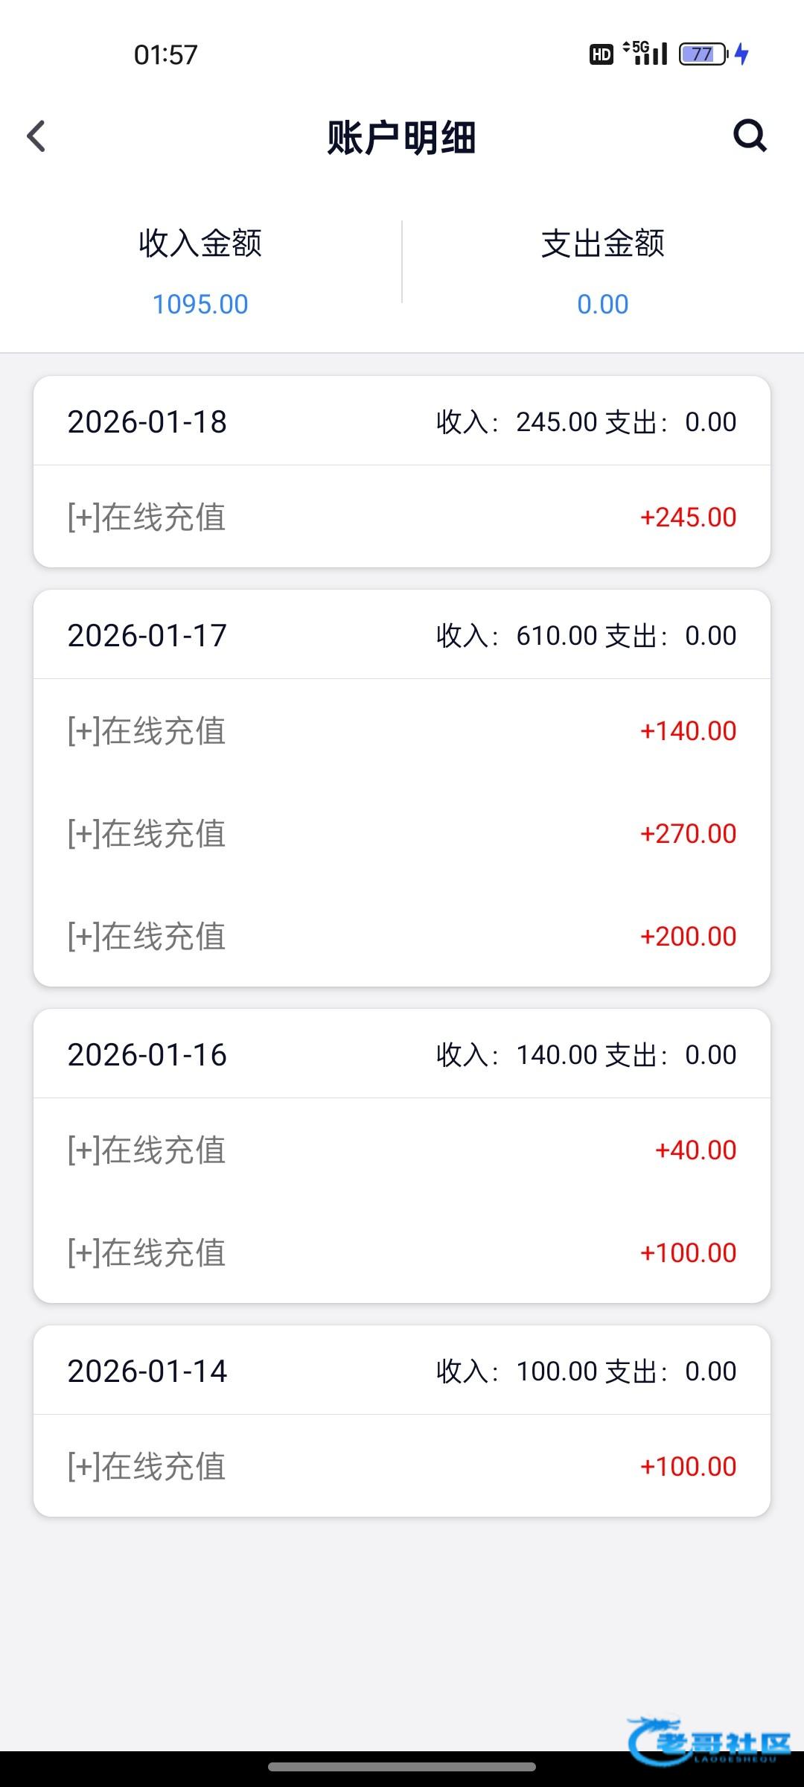
Task: Tap the watermark logo in bottom corner
Action: tap(709, 1742)
